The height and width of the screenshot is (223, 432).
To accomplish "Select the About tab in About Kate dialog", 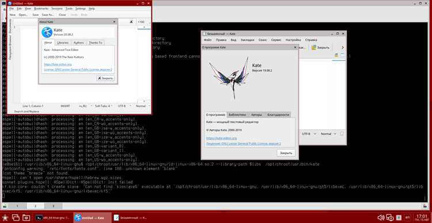I will pyautogui.click(x=48, y=43).
